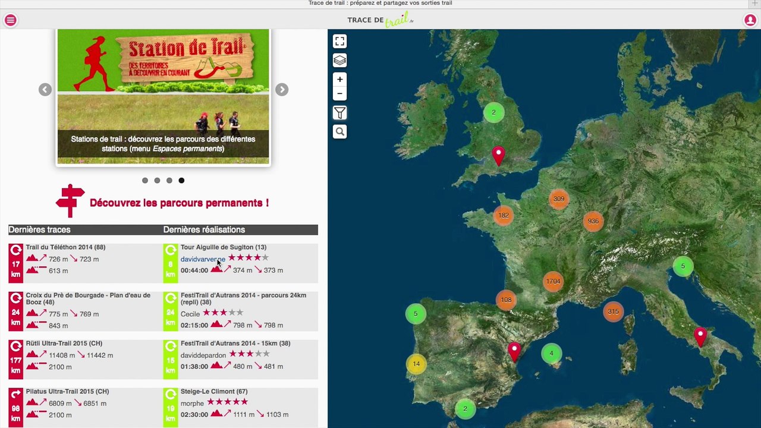Open the map layers selector
This screenshot has width=761, height=428.
(x=339, y=60)
